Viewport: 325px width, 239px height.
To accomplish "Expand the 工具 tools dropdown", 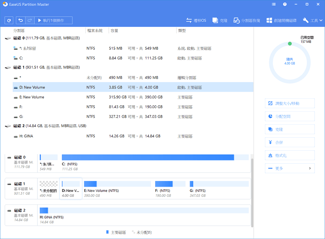I will click(313, 20).
